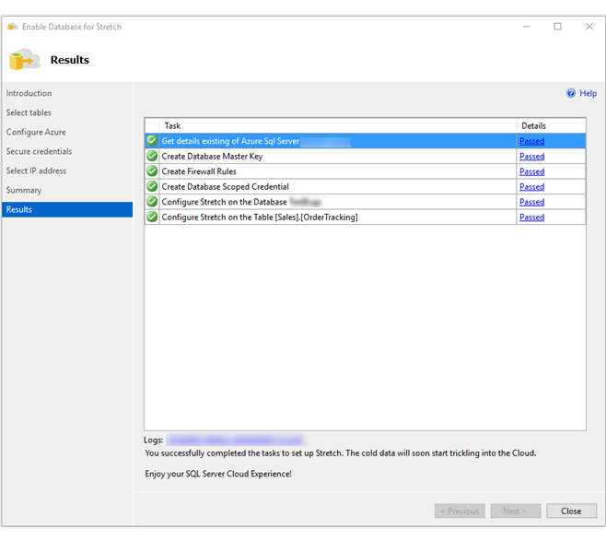606x541 pixels.
Task: Open Passed link for Database Scoped Credential
Action: coord(531,187)
